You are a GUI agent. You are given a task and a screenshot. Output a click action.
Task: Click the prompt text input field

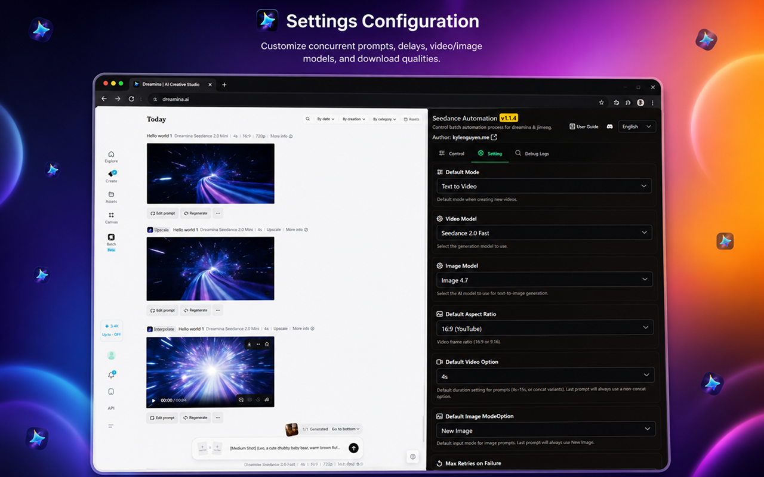(285, 448)
